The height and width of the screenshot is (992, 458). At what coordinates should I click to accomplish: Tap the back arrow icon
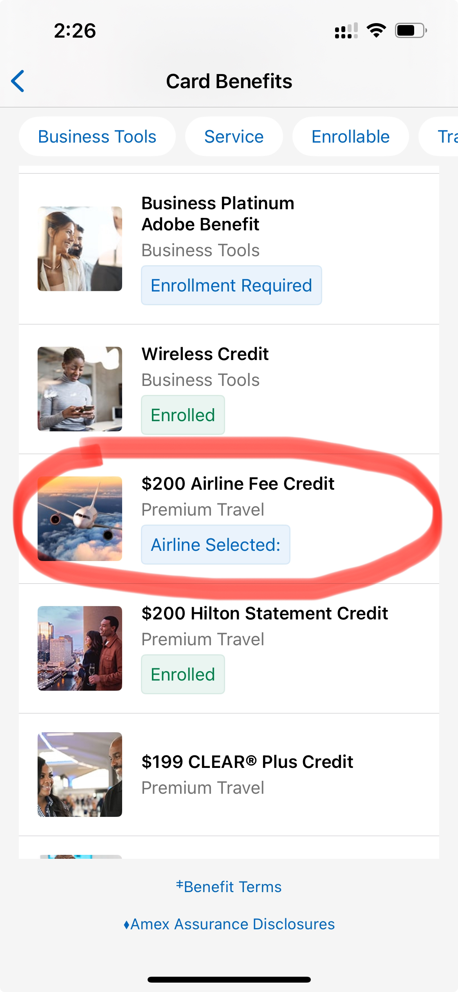point(18,81)
